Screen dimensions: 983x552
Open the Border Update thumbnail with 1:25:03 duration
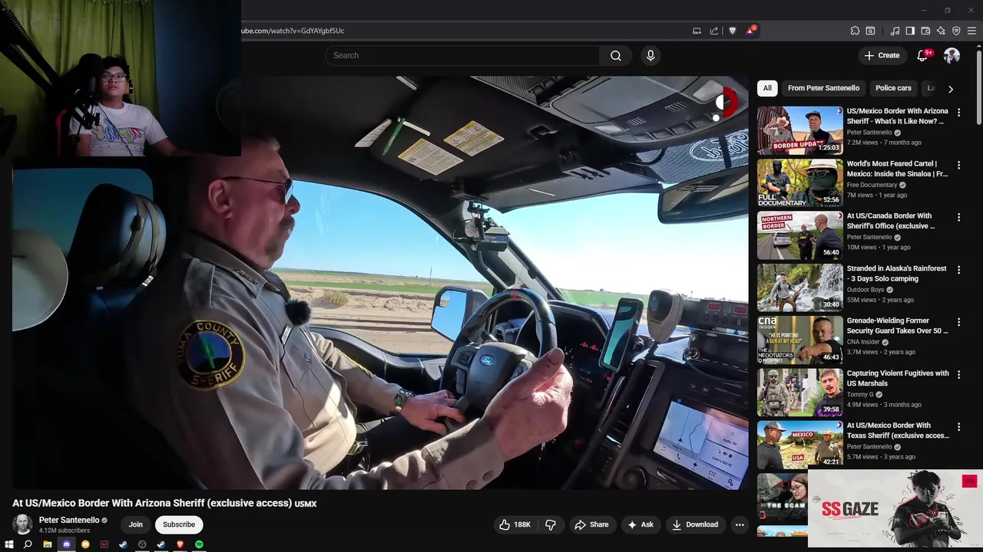pos(800,130)
